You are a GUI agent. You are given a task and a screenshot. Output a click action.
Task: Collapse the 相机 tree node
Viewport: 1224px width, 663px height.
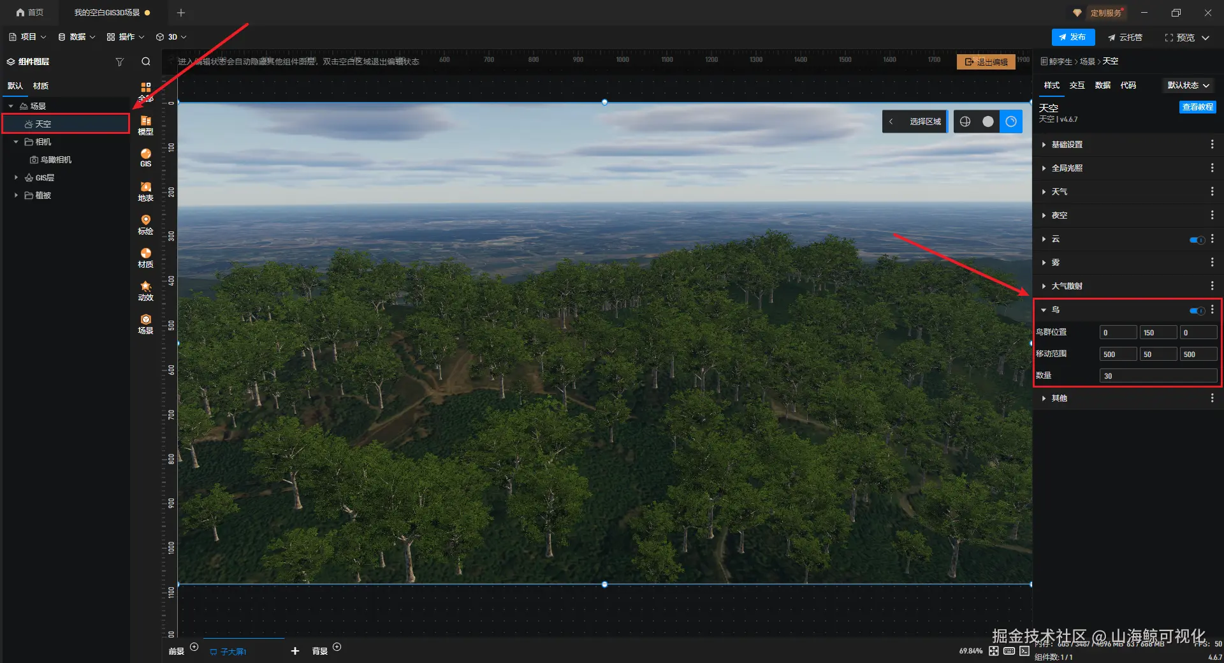16,142
